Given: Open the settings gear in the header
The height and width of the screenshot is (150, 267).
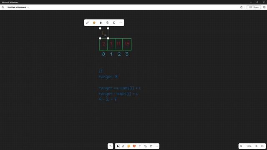Looking at the screenshot, I should point(264,7).
